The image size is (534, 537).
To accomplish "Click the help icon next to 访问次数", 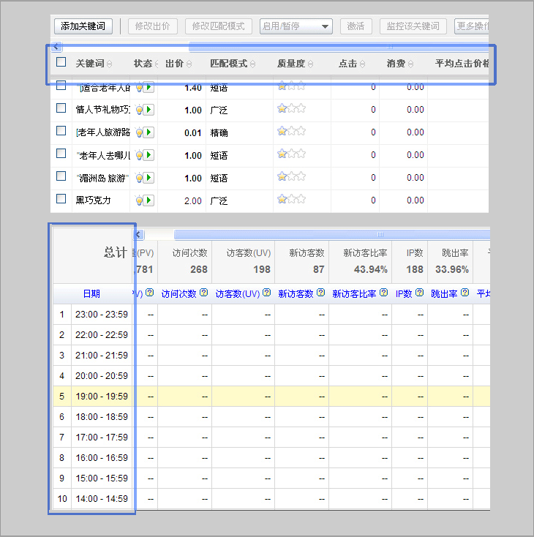I will tap(203, 293).
